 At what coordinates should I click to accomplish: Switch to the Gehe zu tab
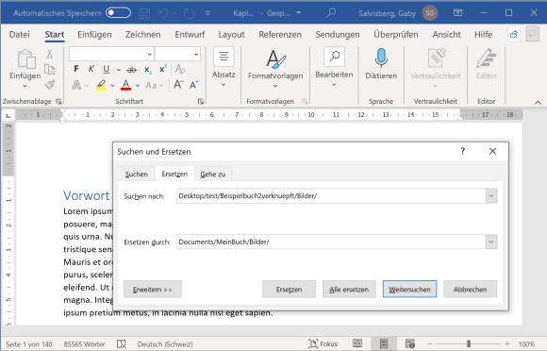[x=213, y=174]
